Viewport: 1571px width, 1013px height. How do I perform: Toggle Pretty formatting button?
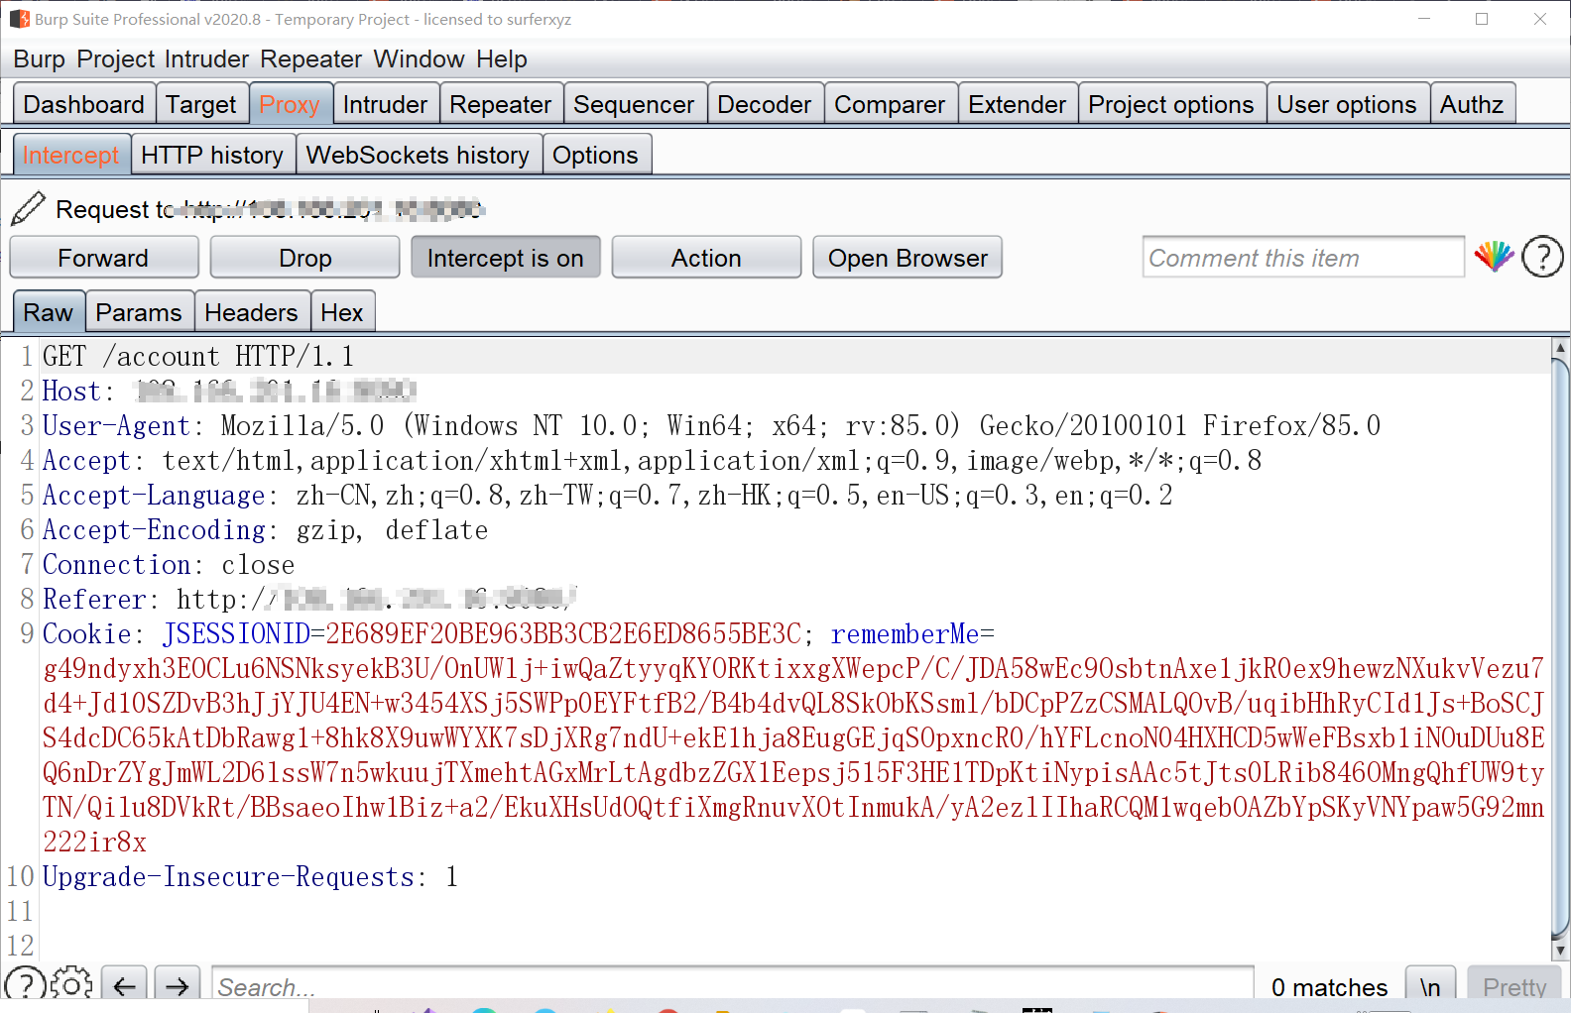click(x=1514, y=986)
